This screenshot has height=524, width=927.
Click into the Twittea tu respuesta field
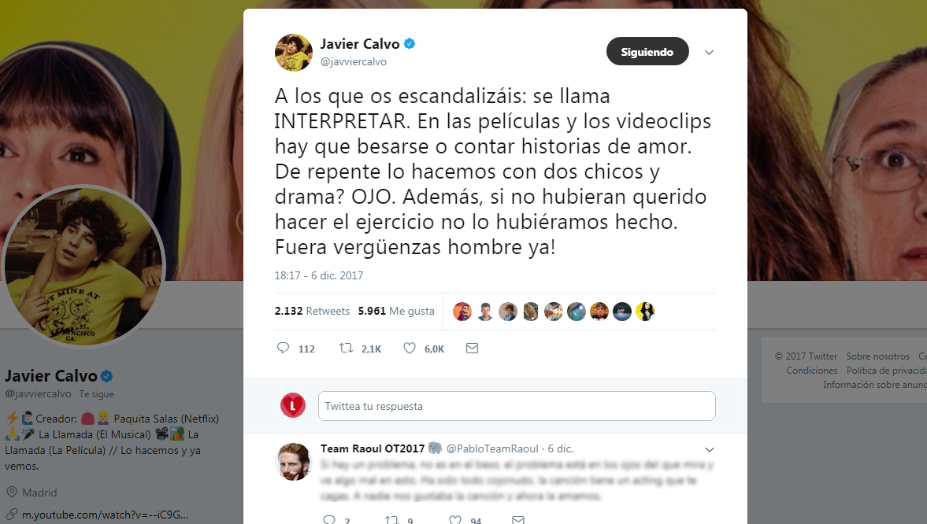click(x=517, y=406)
